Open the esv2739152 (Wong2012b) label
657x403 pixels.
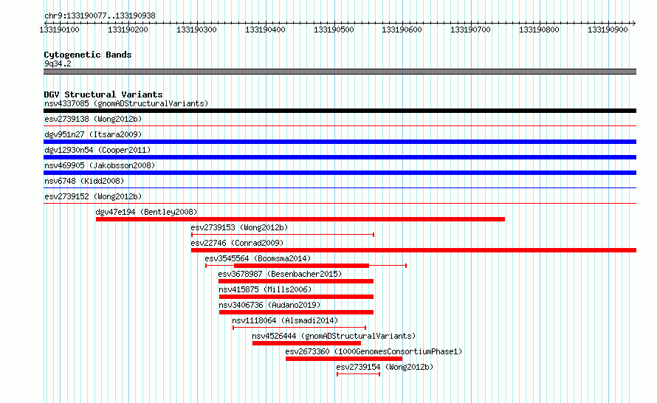point(93,196)
